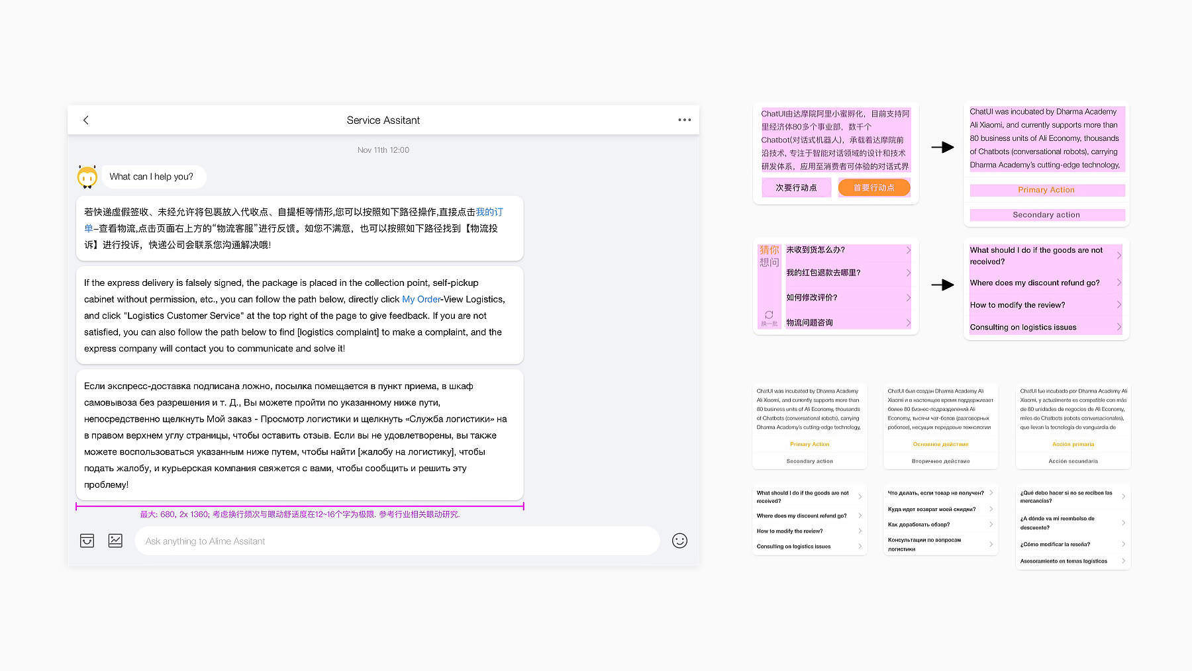Open the shop bag icon near input

(x=87, y=541)
